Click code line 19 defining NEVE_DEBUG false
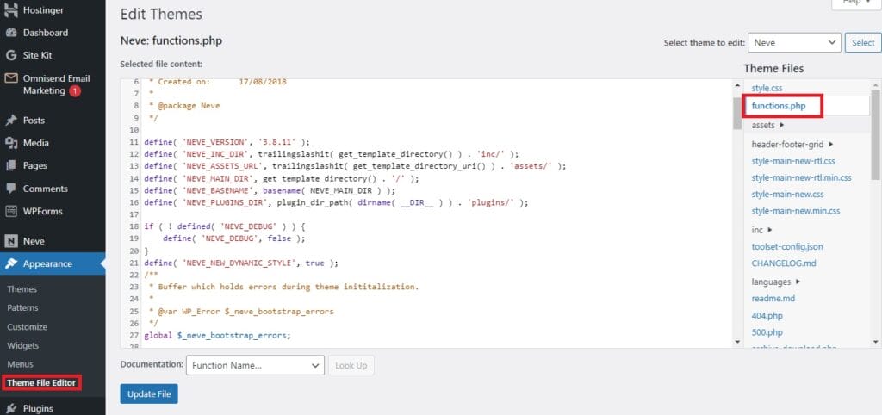 pos(234,238)
